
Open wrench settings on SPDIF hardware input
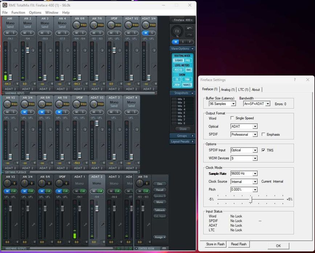(120, 66)
